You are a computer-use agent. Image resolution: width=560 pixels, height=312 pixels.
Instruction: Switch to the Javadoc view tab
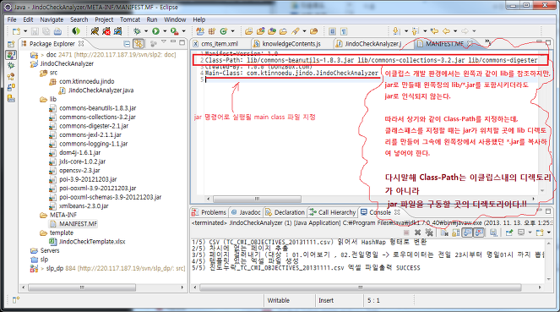246,212
